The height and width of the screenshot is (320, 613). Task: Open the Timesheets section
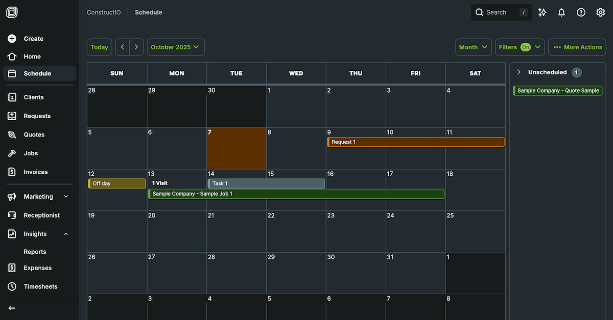pyautogui.click(x=40, y=286)
